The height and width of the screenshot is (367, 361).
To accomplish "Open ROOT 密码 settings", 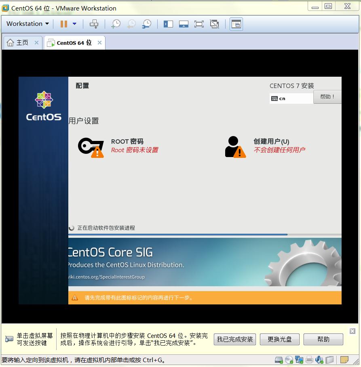I will point(127,145).
